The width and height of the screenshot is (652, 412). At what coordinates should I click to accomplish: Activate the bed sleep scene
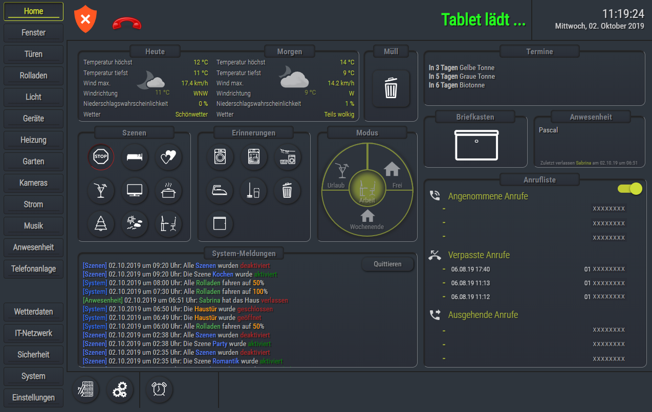135,157
